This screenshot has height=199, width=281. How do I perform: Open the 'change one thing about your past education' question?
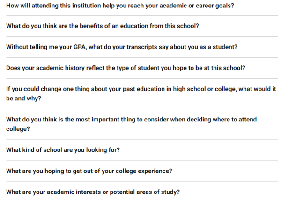(141, 94)
